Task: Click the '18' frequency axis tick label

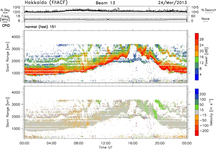Action: click(x=18, y=16)
